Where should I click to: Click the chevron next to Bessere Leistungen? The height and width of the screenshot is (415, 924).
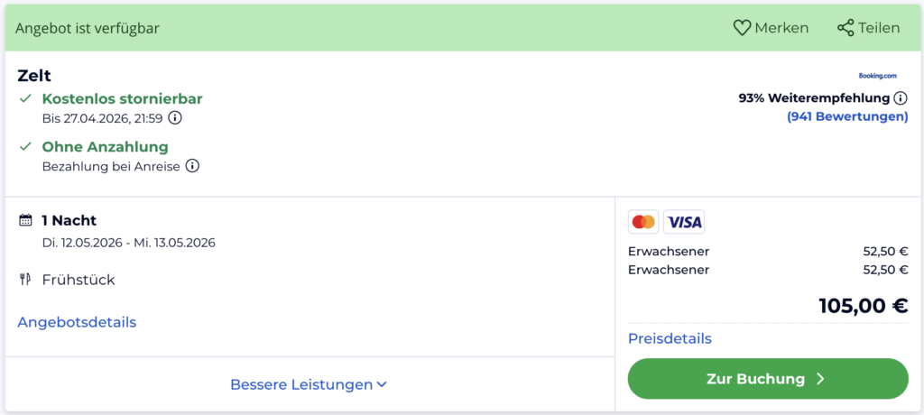(382, 384)
